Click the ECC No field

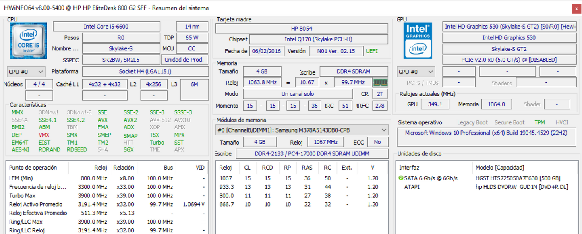[x=378, y=142]
